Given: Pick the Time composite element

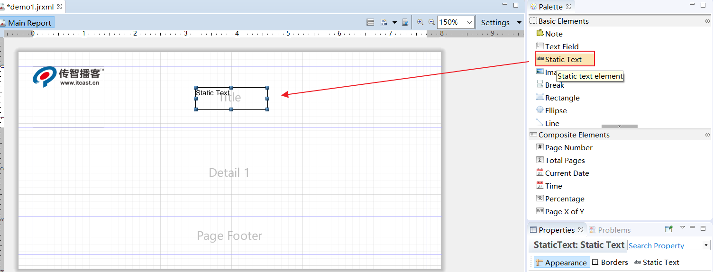Looking at the screenshot, I should 549,186.
